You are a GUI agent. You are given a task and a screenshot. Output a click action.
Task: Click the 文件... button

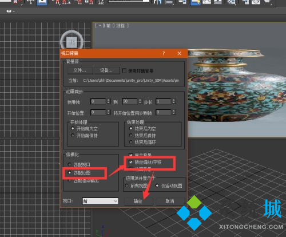(80, 70)
